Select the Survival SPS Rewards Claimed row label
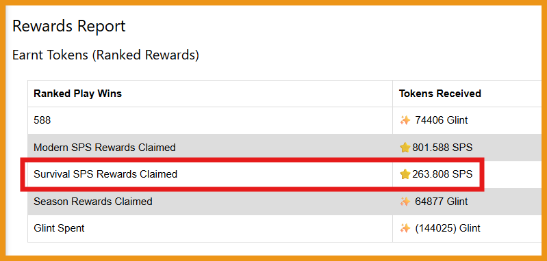 coord(105,174)
